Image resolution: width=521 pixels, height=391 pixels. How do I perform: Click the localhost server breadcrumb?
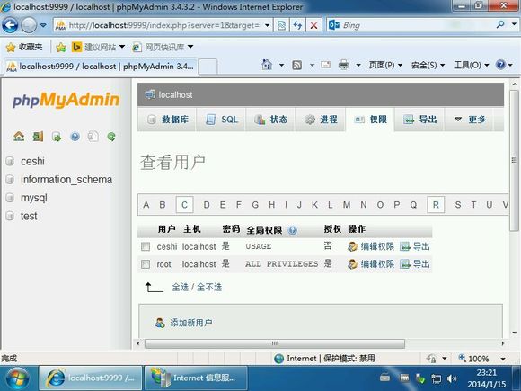click(175, 94)
